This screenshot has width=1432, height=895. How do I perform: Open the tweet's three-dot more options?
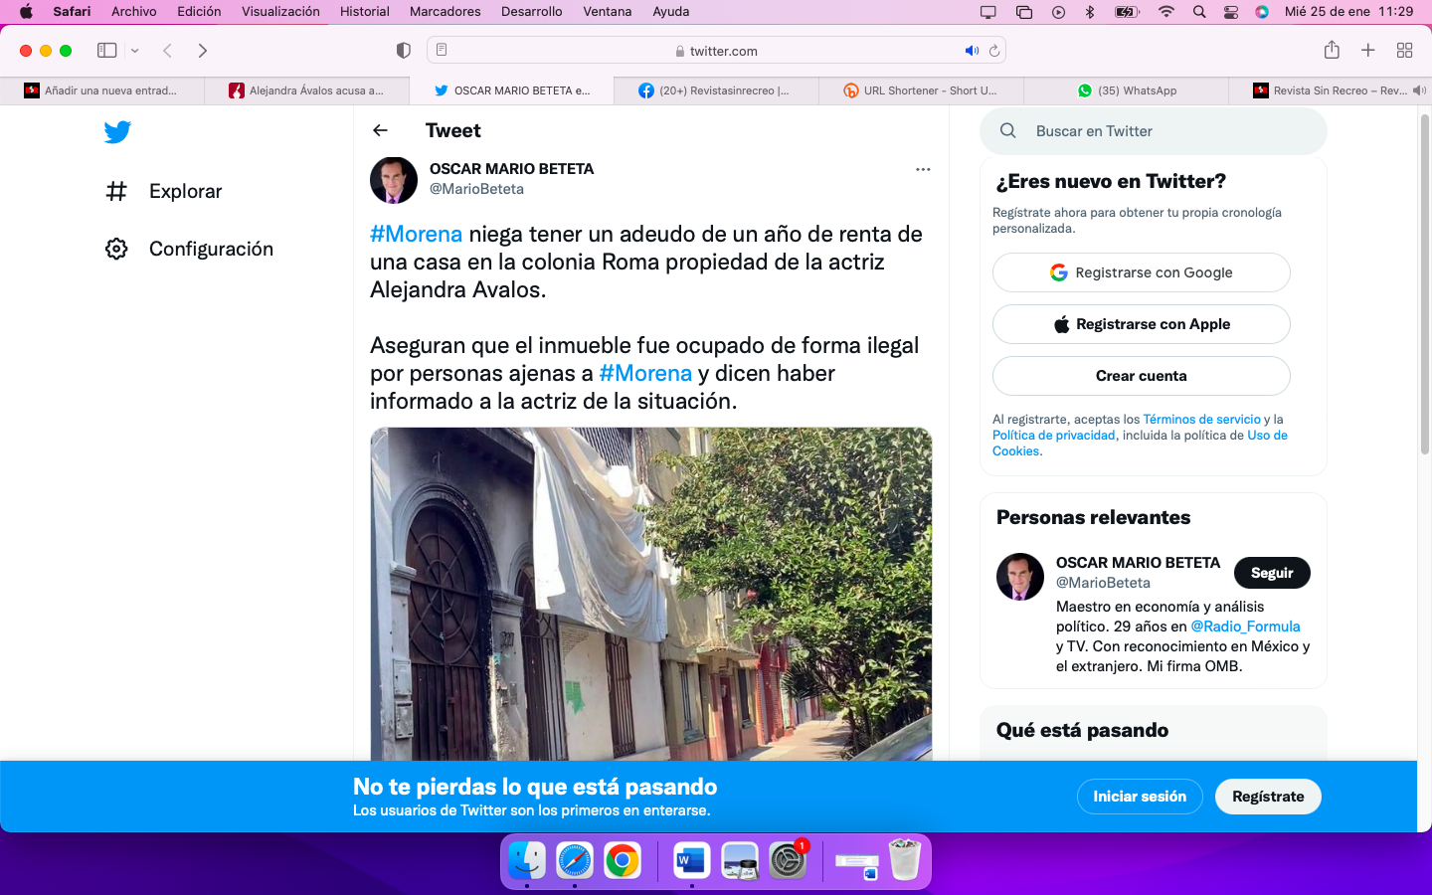click(923, 169)
